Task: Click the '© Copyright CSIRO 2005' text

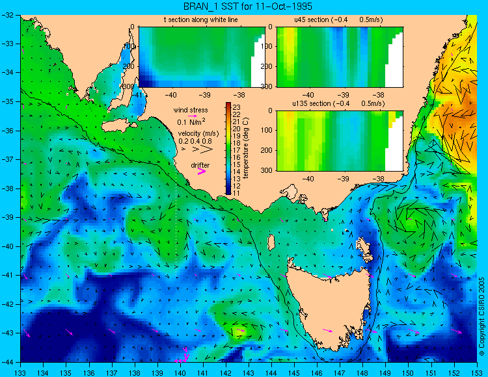Action: 481,317
